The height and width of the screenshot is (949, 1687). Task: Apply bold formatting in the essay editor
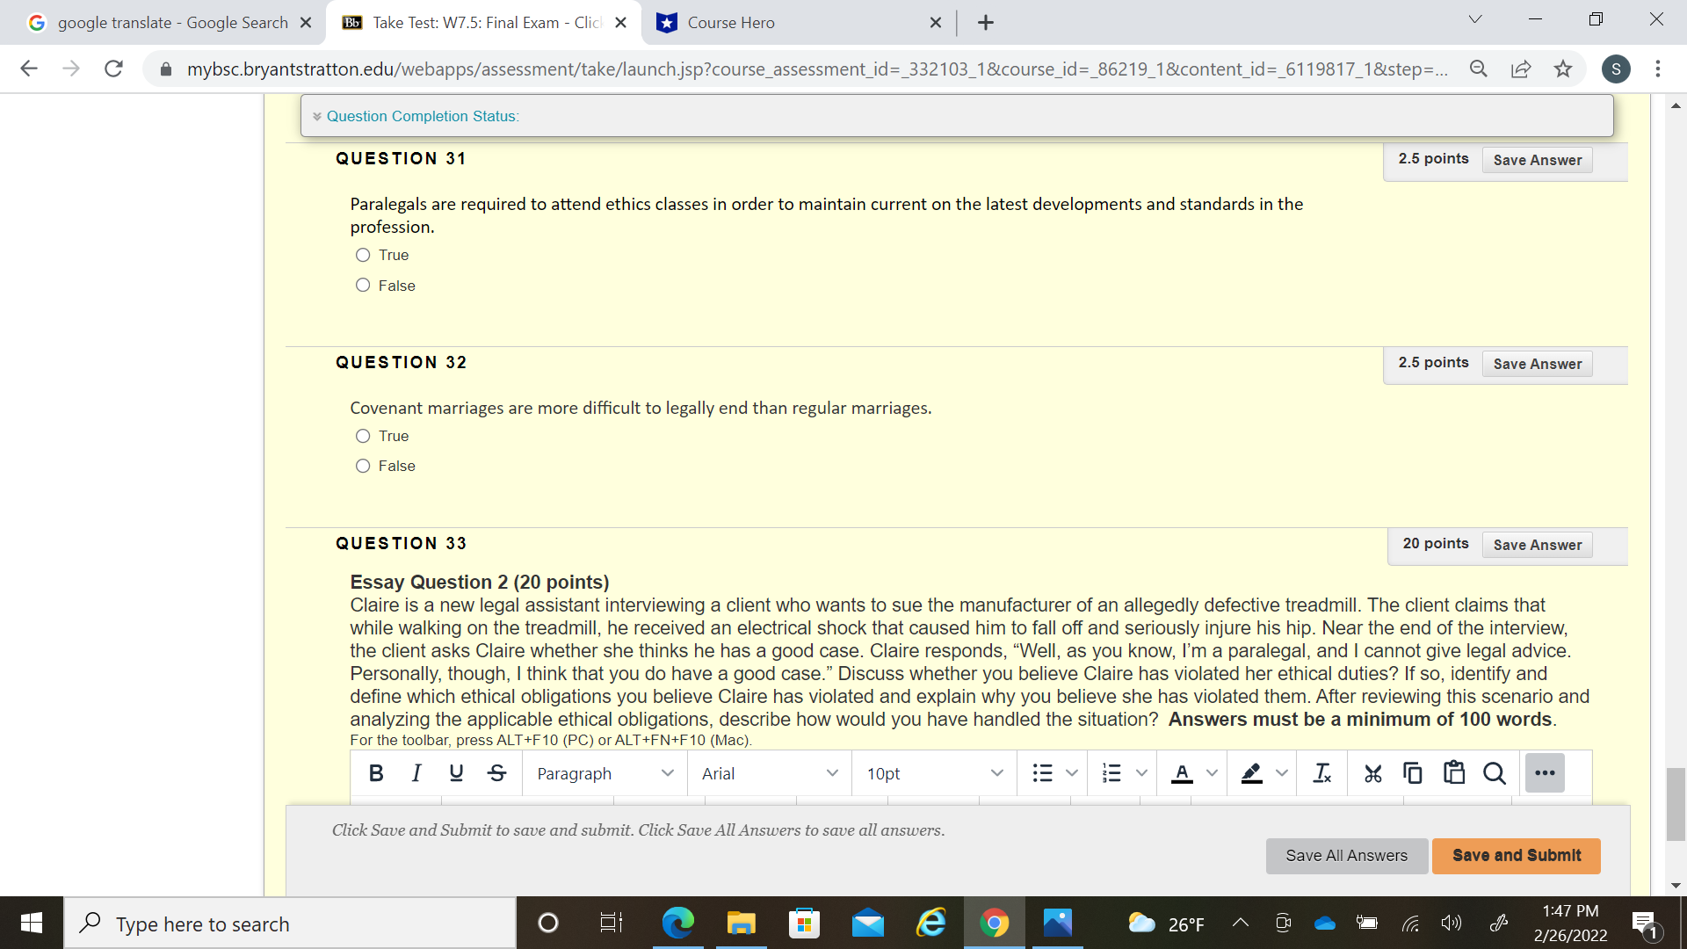(376, 773)
